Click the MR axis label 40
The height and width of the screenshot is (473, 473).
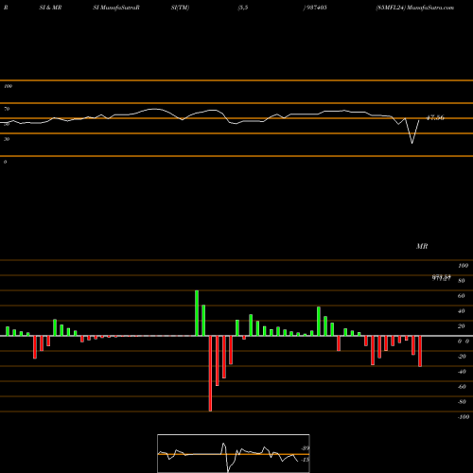(462, 311)
